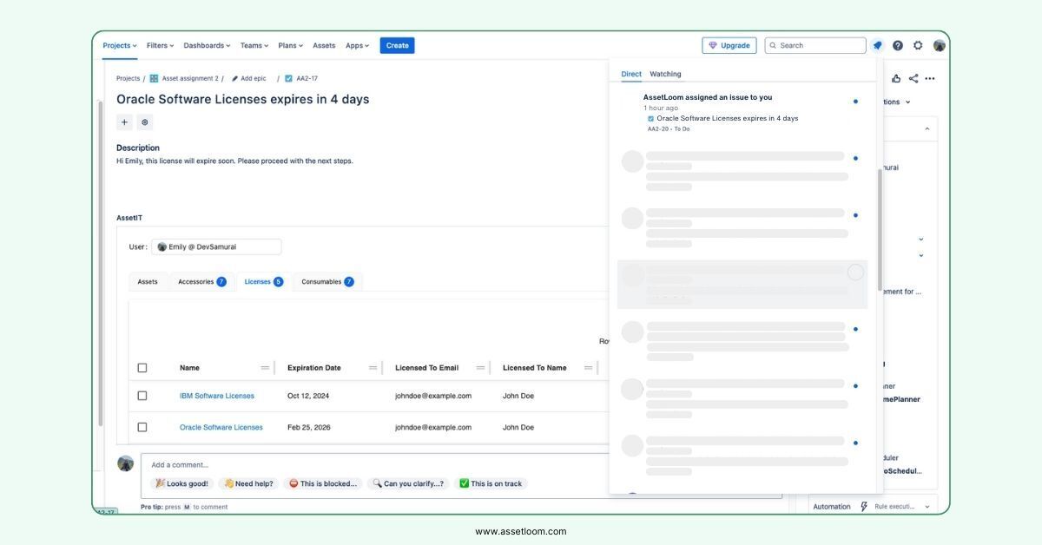Click the issue description text

point(234,161)
